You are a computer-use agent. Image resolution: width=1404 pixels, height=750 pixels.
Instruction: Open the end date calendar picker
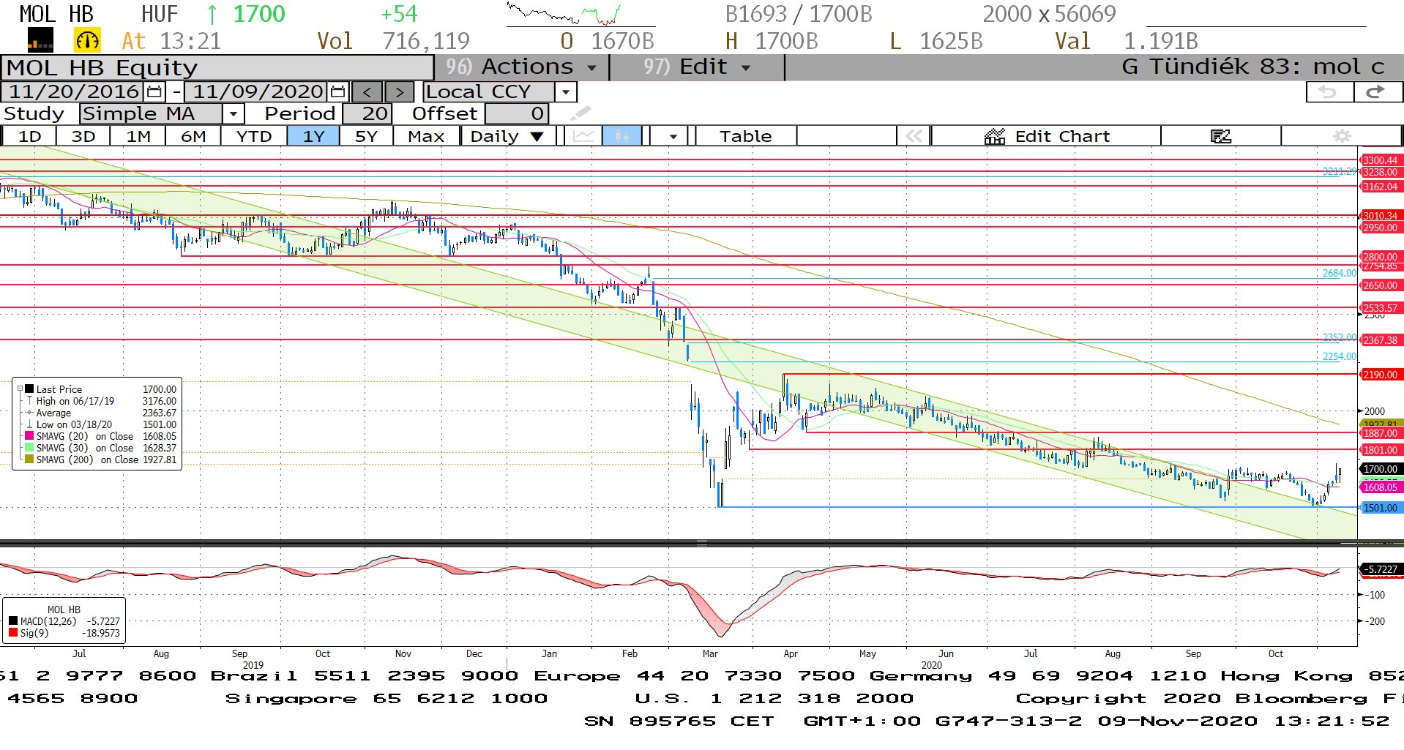point(337,92)
